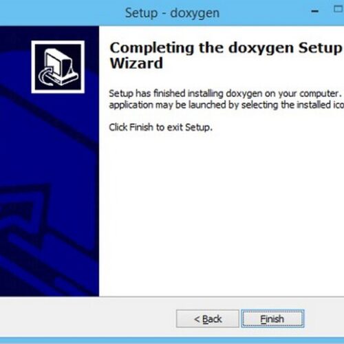Click the word 'Wizard' in the heading
The image size is (344, 344).
coord(136,63)
